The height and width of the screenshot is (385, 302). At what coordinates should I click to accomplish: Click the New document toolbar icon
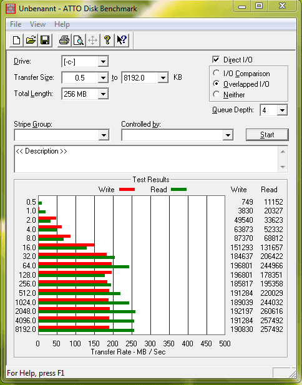[16, 40]
